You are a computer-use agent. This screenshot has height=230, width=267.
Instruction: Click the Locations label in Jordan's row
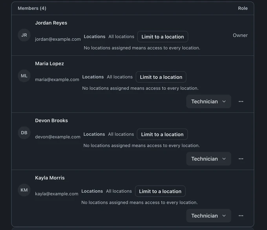point(95,37)
